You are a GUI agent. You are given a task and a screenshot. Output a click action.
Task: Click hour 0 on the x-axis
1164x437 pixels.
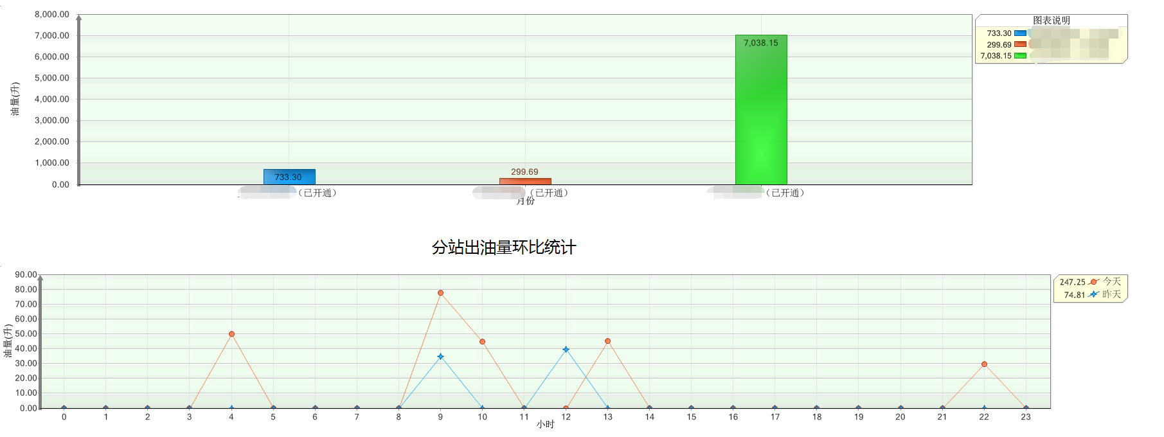[64, 417]
